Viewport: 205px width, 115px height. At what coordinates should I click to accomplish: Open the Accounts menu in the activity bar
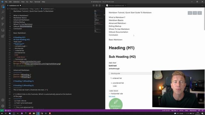3,100
